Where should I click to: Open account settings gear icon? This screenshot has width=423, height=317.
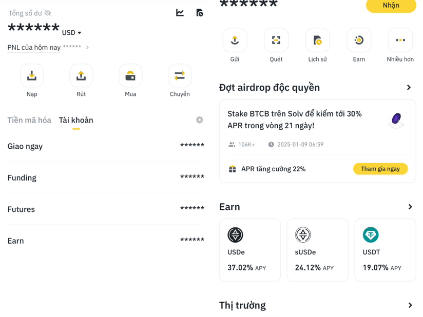click(200, 120)
